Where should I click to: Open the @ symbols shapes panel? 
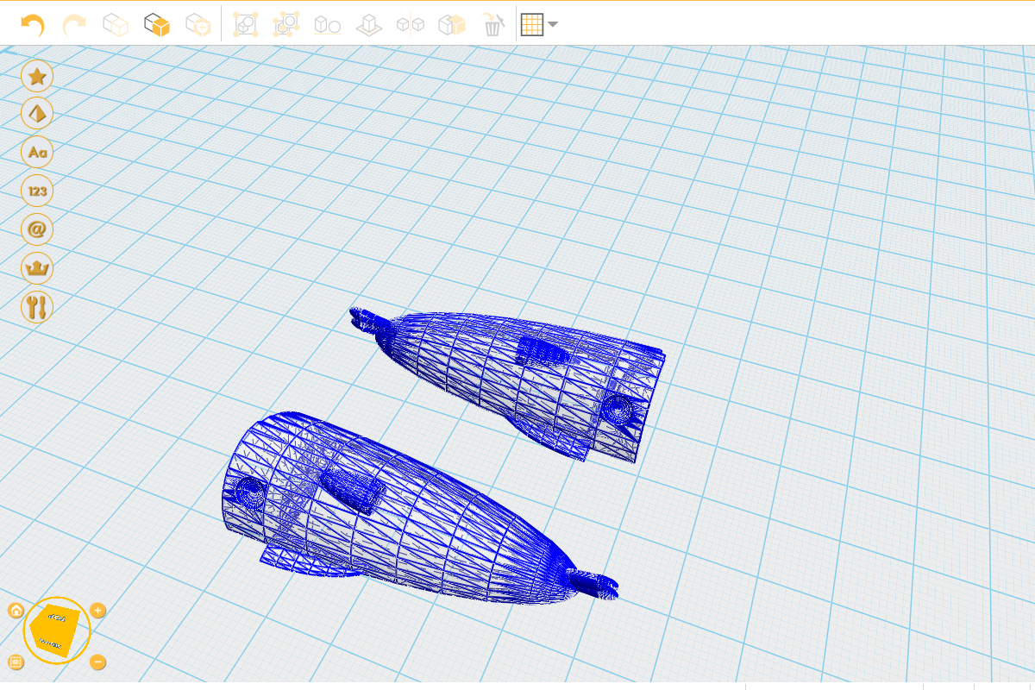[x=37, y=229]
